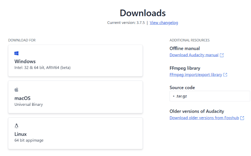This screenshot has width=251, height=156.
Task: Select the macOS download heading
Action: tap(22, 98)
